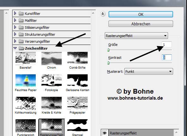The height and width of the screenshot is (136, 187).
Task: Expand the Verzerrungsfilter folder triangle
Action: tap(15, 41)
